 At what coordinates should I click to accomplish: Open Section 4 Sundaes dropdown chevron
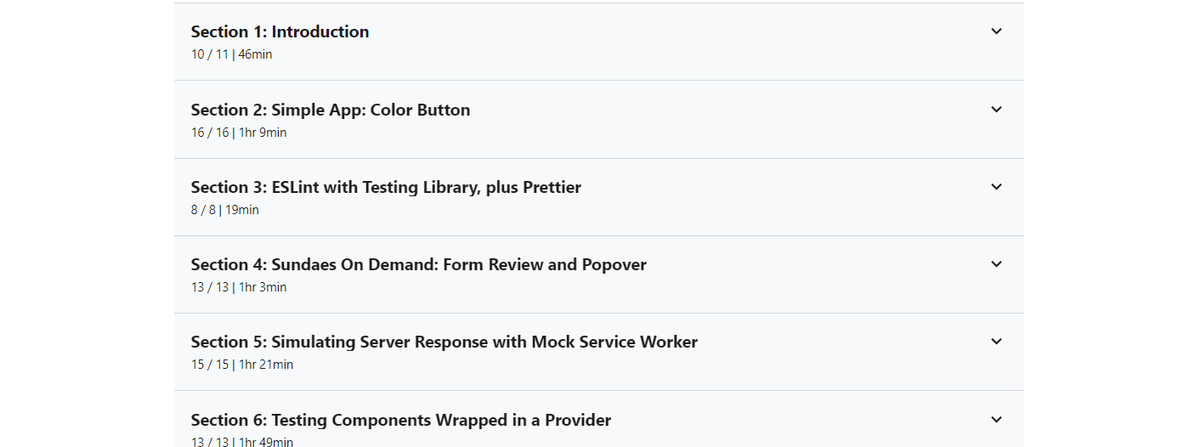[996, 264]
